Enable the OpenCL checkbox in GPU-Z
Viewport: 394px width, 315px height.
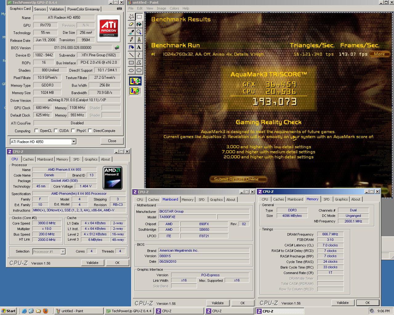[36, 131]
